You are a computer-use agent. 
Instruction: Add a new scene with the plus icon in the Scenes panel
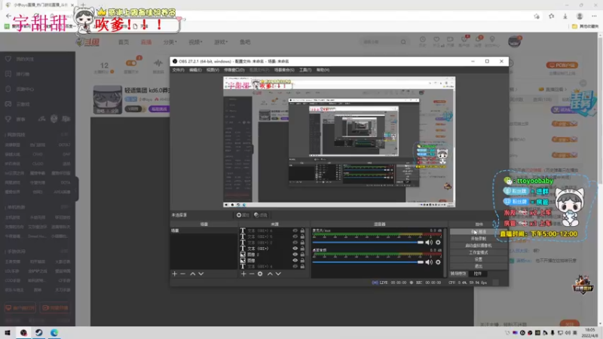click(175, 273)
